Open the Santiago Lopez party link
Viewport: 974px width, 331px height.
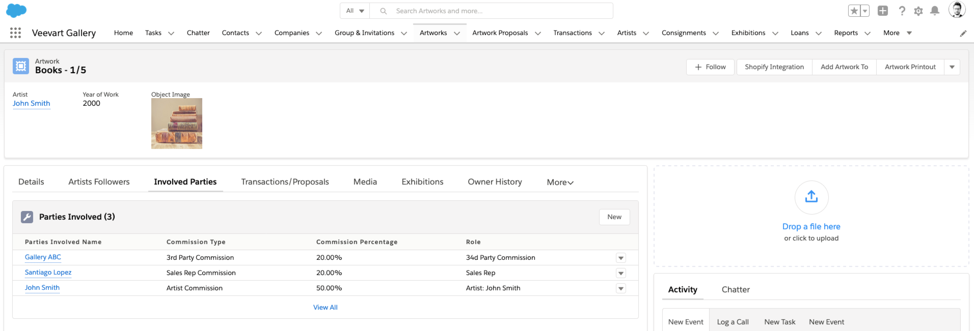click(48, 273)
